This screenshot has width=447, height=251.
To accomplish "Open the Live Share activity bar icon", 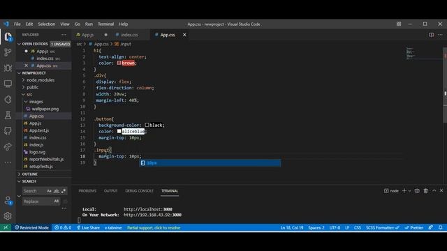I will click(x=8, y=146).
